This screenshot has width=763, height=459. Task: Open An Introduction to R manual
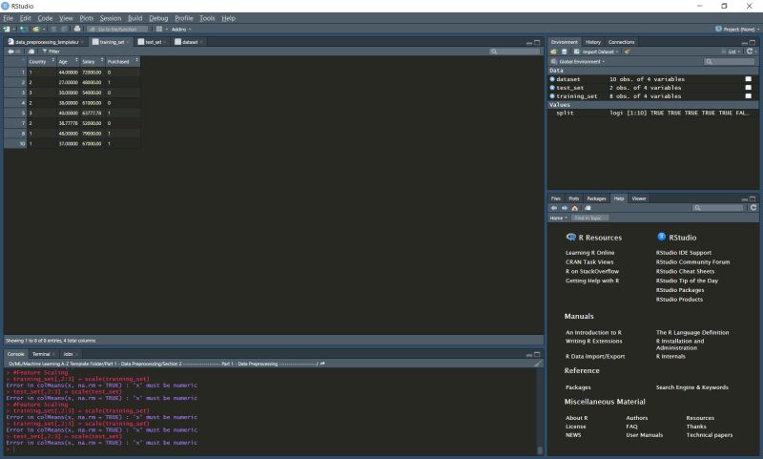593,332
